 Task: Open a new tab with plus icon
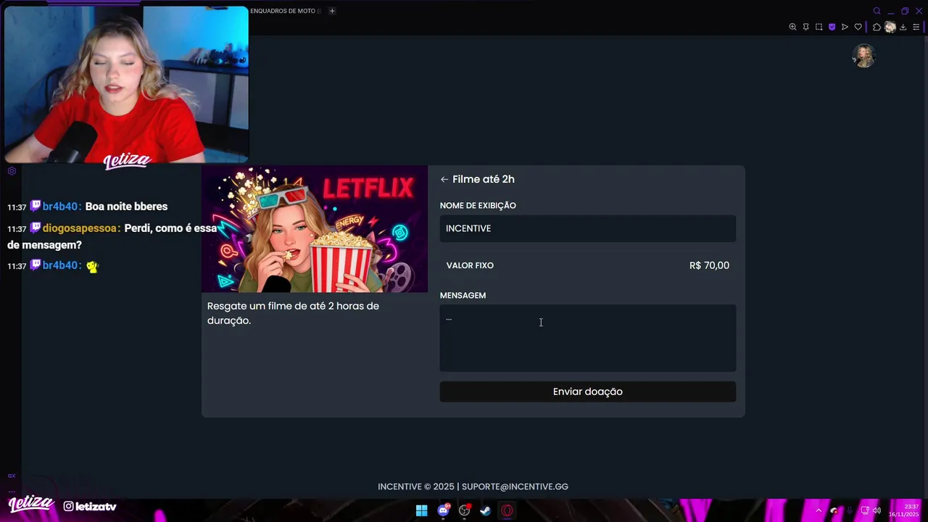point(332,11)
